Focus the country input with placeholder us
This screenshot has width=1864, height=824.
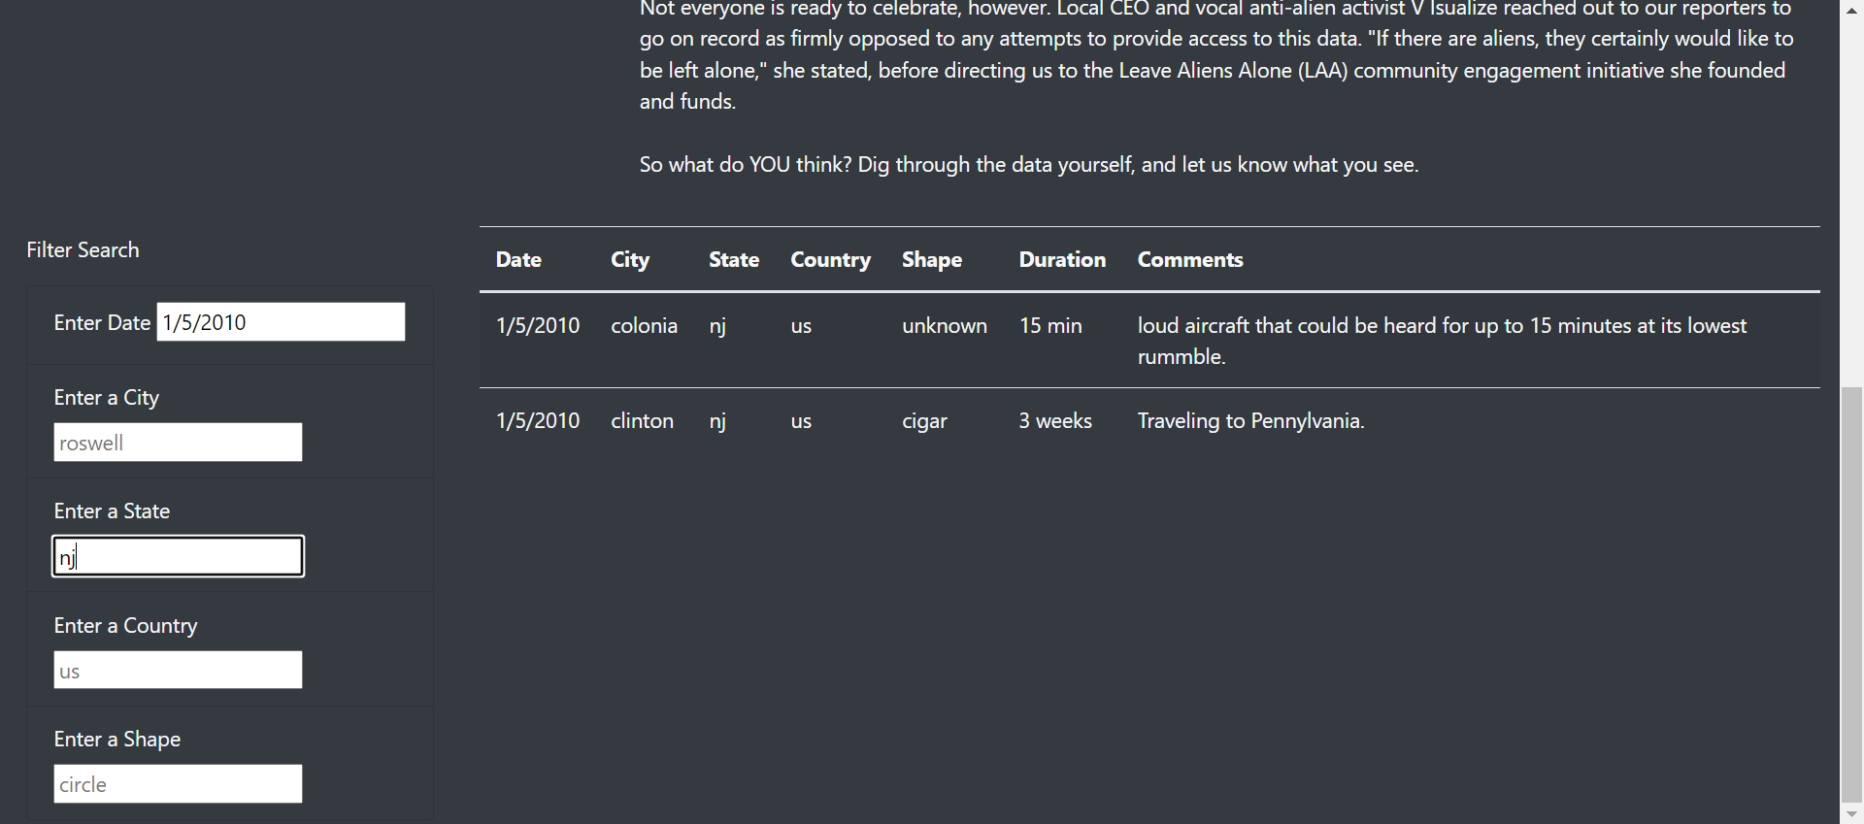pos(178,670)
